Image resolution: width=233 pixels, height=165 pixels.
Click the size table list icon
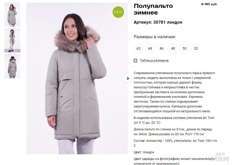tap(135, 61)
